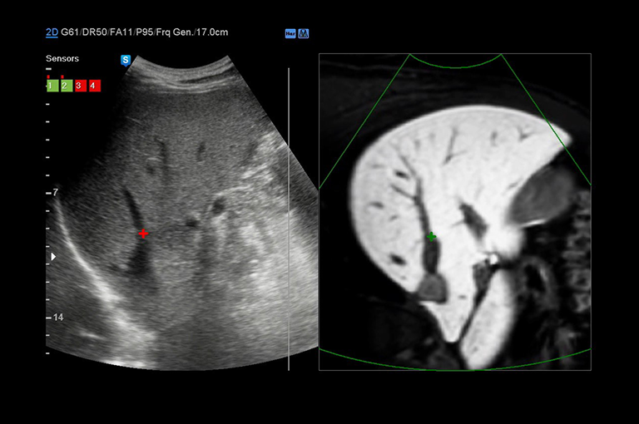Viewport: 639px width, 424px height.
Task: Click the focal zone arrow on depth scale
Action: (54, 257)
